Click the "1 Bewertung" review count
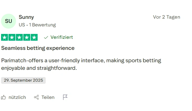Screen dimensions: 192x111 (x=42, y=25)
